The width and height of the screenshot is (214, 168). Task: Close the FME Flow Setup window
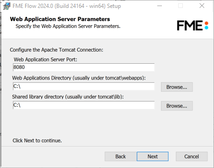point(202,6)
